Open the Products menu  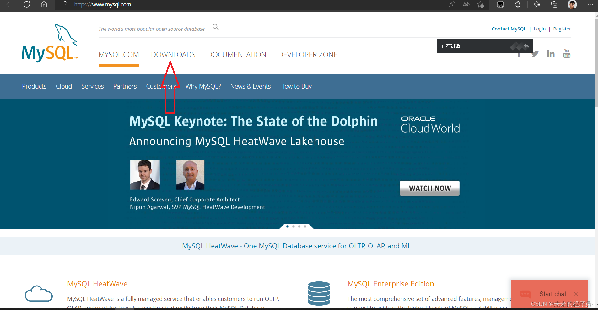coord(34,86)
